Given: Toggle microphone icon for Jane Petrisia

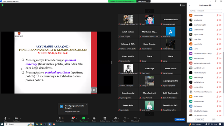Looking at the screenshot, I should pos(217,20).
